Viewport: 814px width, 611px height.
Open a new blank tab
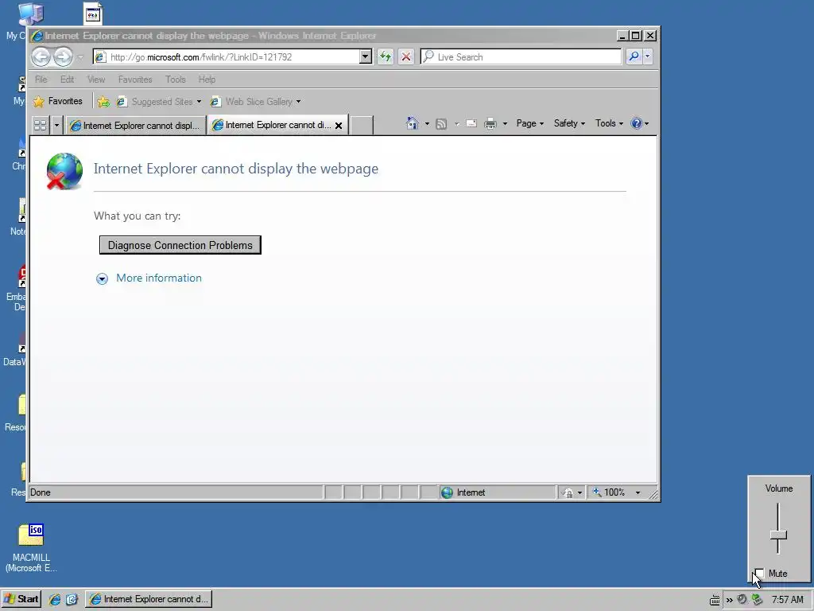pos(362,125)
